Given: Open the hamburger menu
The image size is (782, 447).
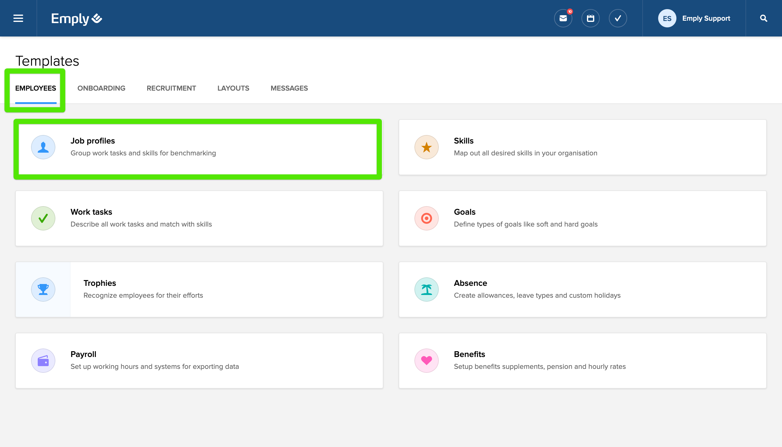Looking at the screenshot, I should point(18,19).
